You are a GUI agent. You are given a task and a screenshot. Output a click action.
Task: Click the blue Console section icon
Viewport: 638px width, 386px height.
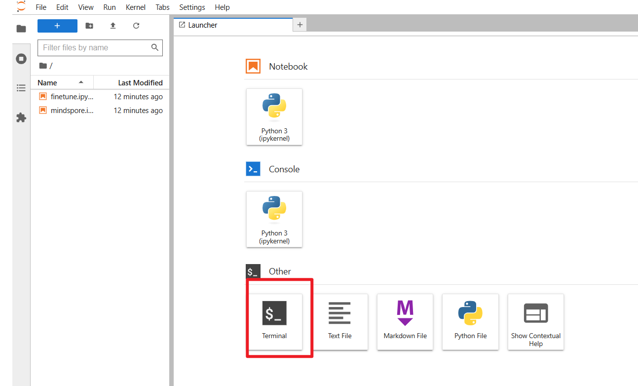(253, 169)
